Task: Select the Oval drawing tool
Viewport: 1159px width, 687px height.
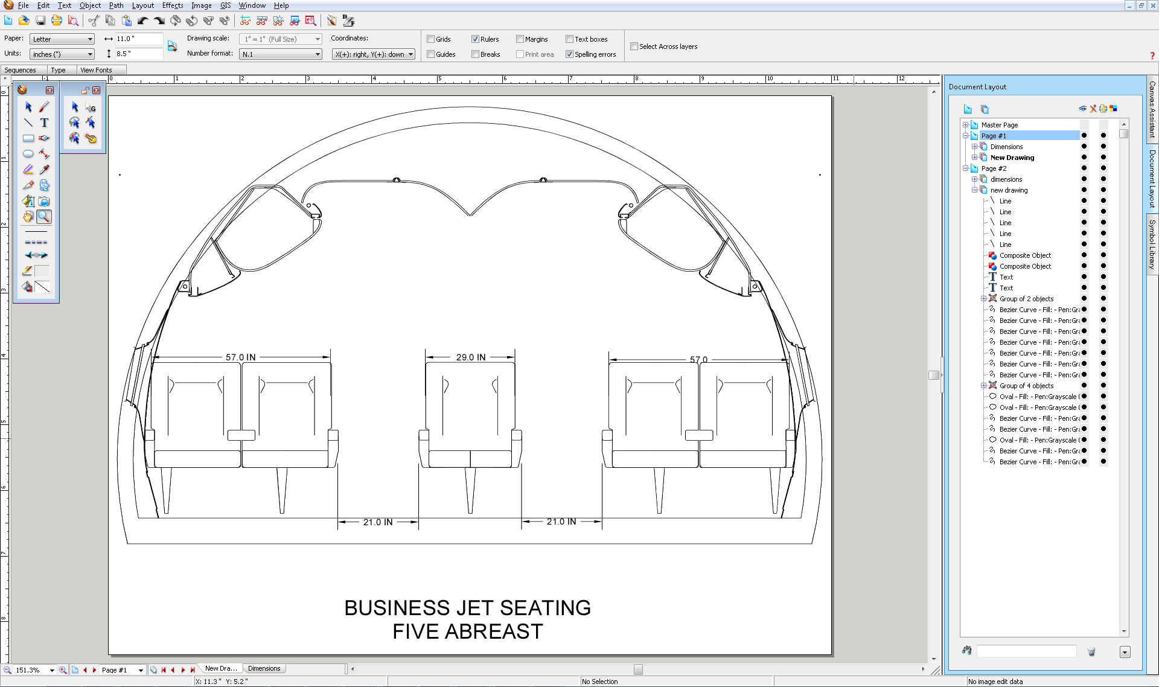Action: point(28,154)
